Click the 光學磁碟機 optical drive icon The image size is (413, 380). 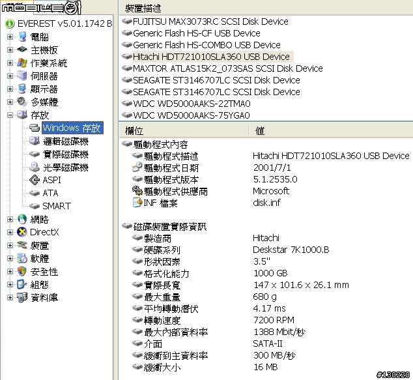coord(35,167)
